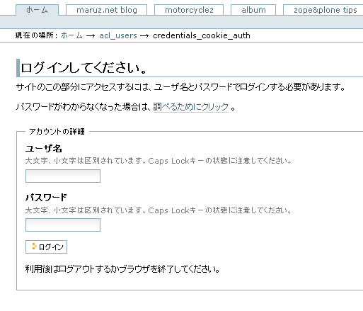Switch to the ホーム tab
363x311 pixels.
click(x=37, y=10)
